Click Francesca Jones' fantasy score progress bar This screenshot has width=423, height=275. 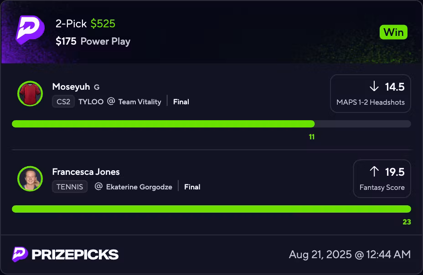click(211, 209)
